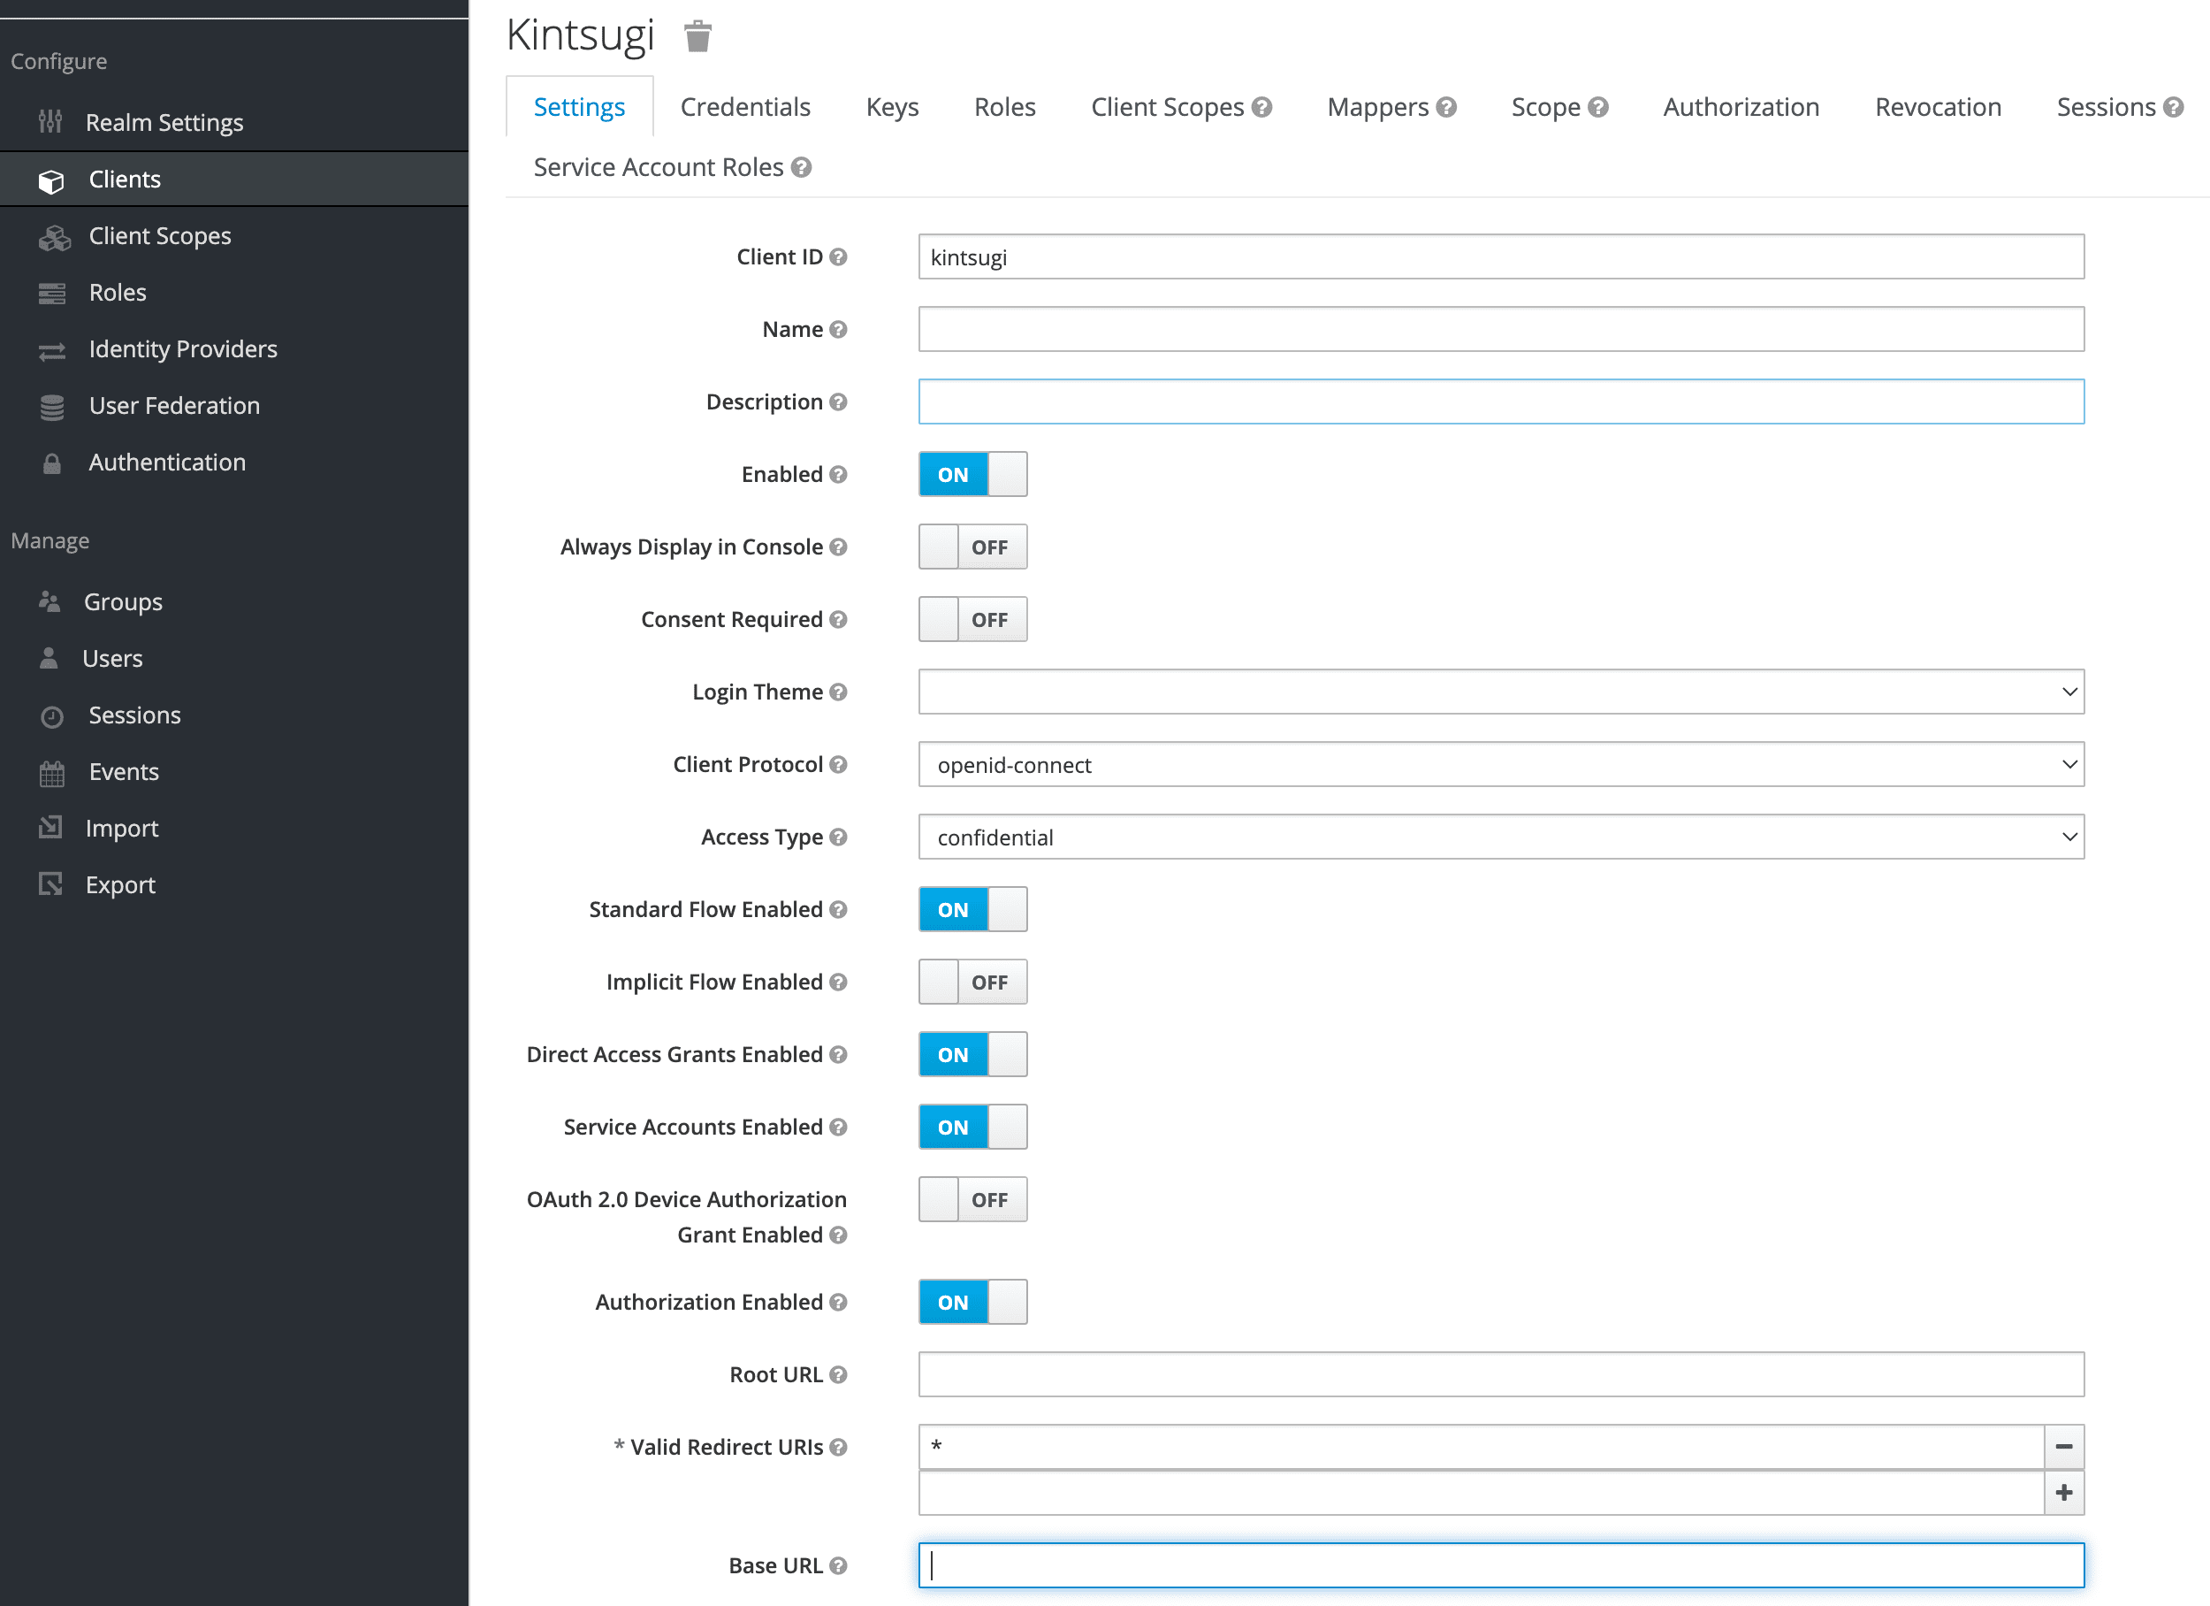Disable the Enabled toggle
This screenshot has width=2210, height=1606.
pos(972,474)
